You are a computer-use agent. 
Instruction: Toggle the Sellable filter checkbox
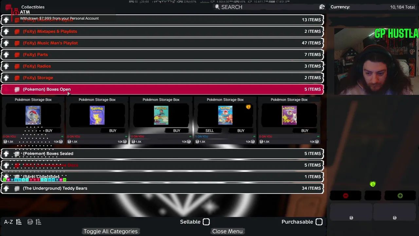(x=206, y=222)
